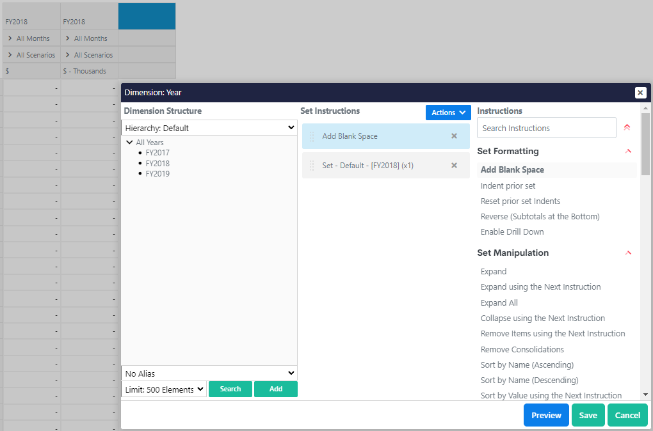
Task: Click the Search Instructions input field
Action: pos(546,129)
